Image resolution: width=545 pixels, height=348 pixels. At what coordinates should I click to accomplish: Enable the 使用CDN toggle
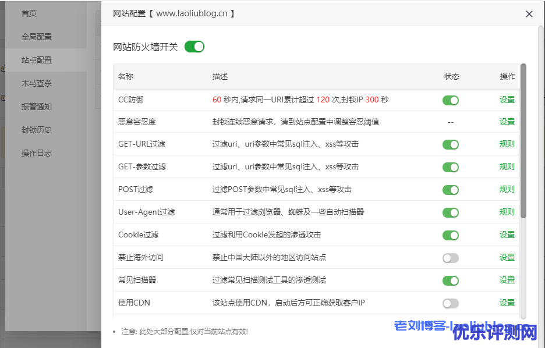[x=451, y=303]
